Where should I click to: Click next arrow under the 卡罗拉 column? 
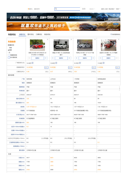pos(93,58)
